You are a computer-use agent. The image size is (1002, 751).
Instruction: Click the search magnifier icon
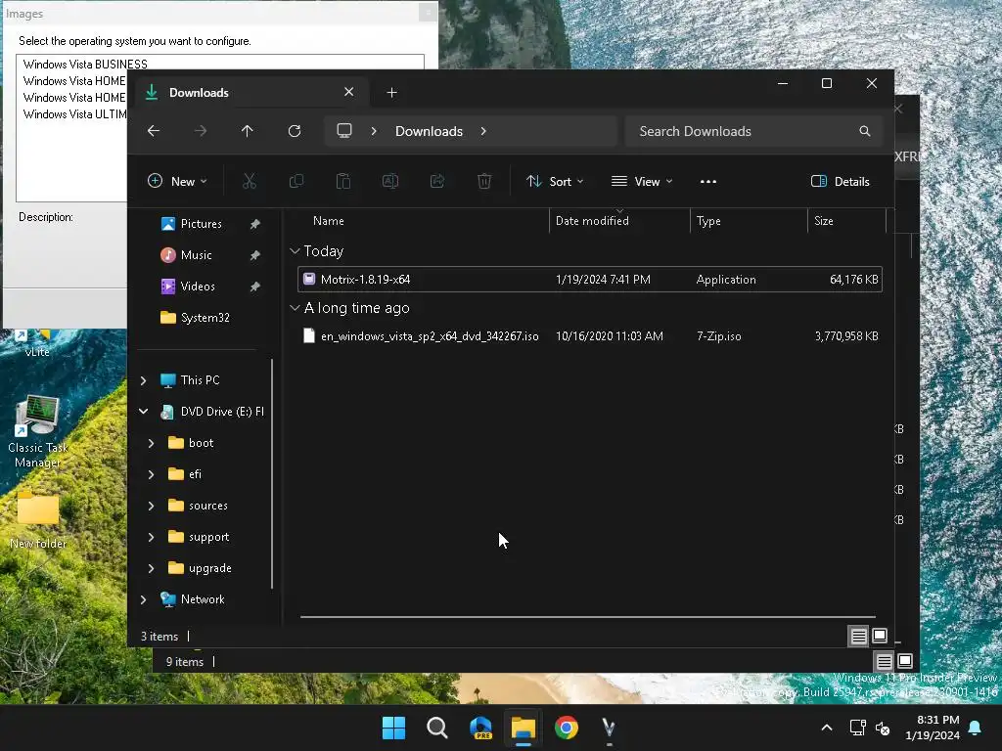point(865,131)
